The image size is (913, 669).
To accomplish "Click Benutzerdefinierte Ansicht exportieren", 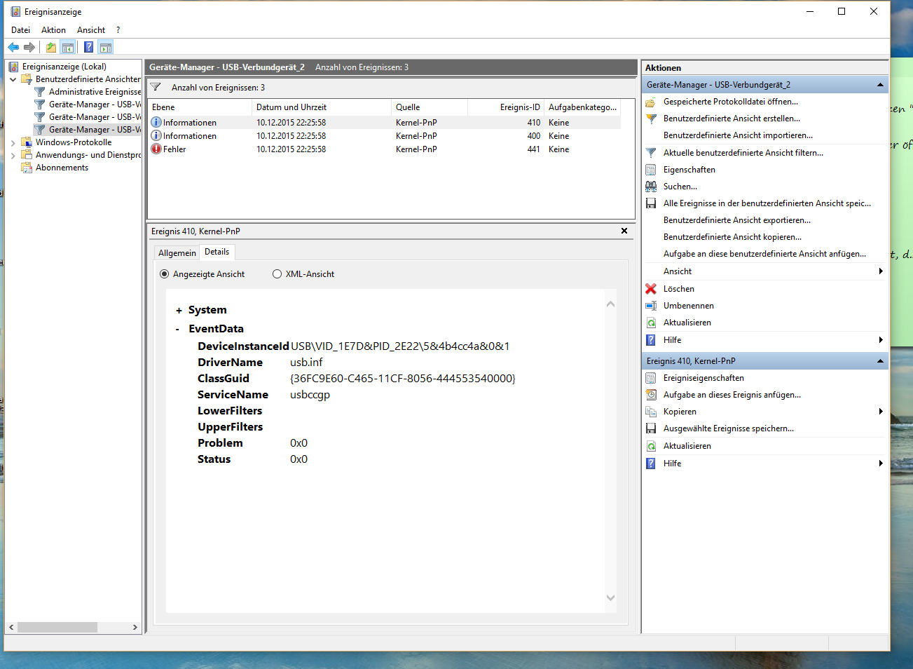I will (x=736, y=220).
